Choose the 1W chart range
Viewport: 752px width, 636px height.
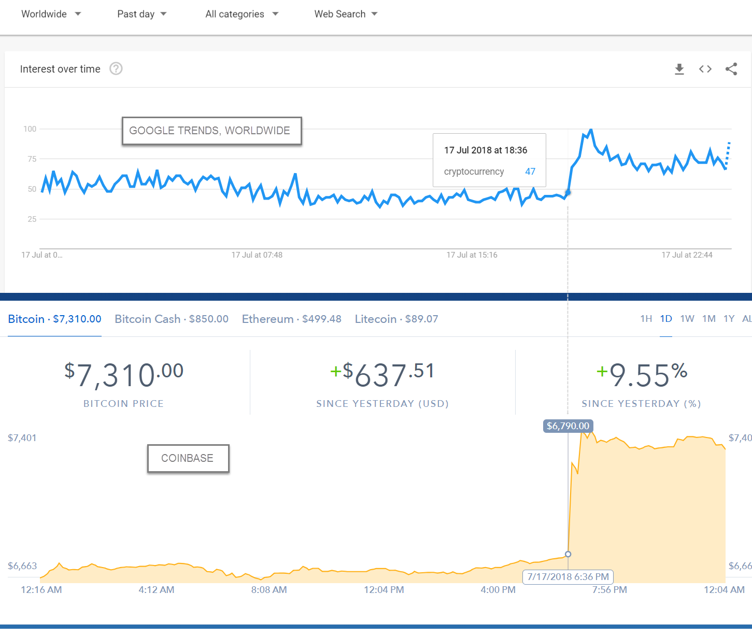point(687,319)
